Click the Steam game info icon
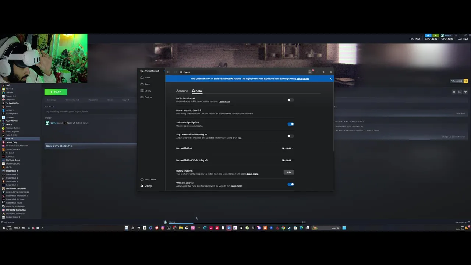This screenshot has width=471, height=265. 460,92
